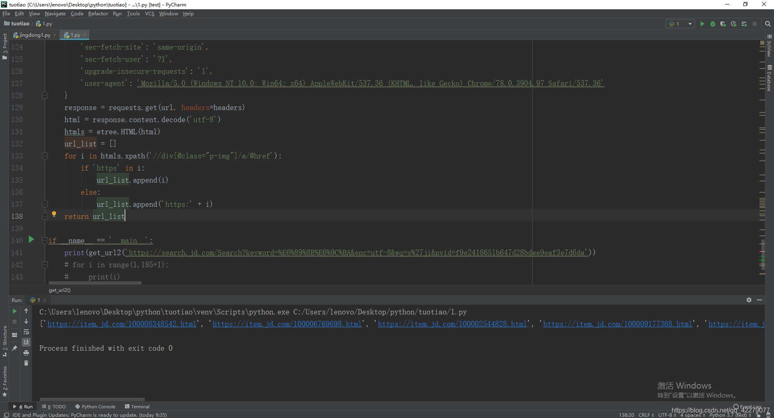Open Search Everywhere magnifier

(x=768, y=24)
